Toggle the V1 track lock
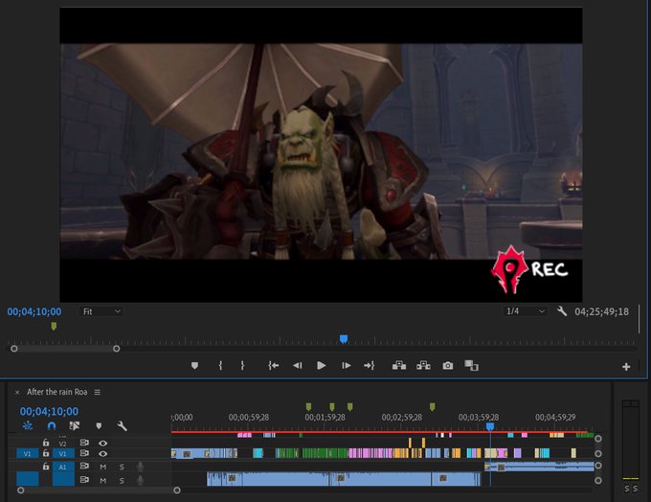Screen dimensions: 651x502 coord(46,453)
